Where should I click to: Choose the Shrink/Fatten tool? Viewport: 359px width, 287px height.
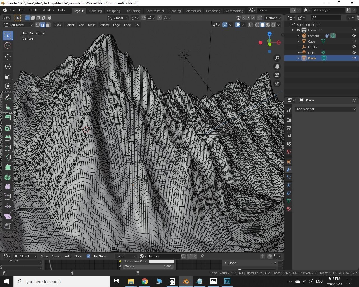pos(8,207)
